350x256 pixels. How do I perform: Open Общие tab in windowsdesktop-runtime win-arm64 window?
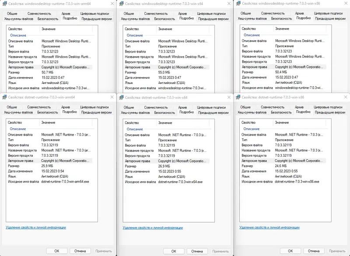(12, 14)
